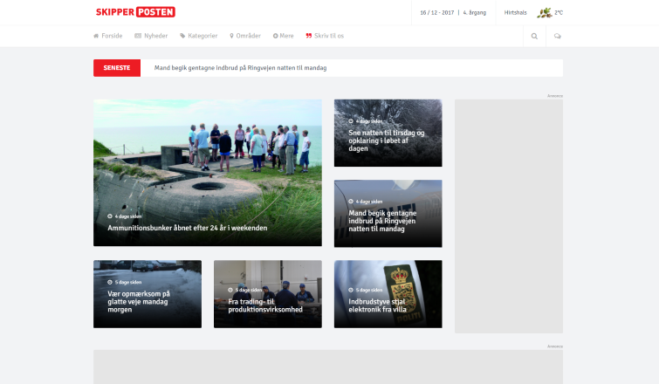Screen dimensions: 659x384
Task: Click the Skipper Posten logo
Action: point(135,11)
